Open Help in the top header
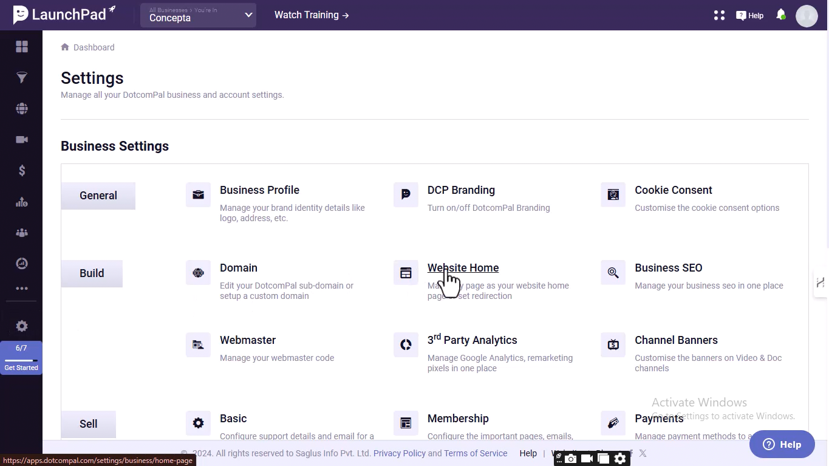Viewport: 829px width, 466px height. [x=750, y=16]
